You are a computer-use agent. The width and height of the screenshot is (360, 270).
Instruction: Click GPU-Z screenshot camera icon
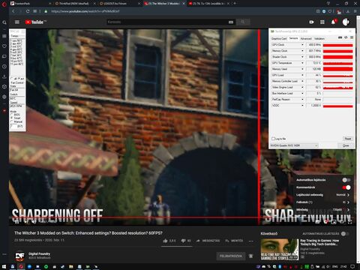point(340,37)
